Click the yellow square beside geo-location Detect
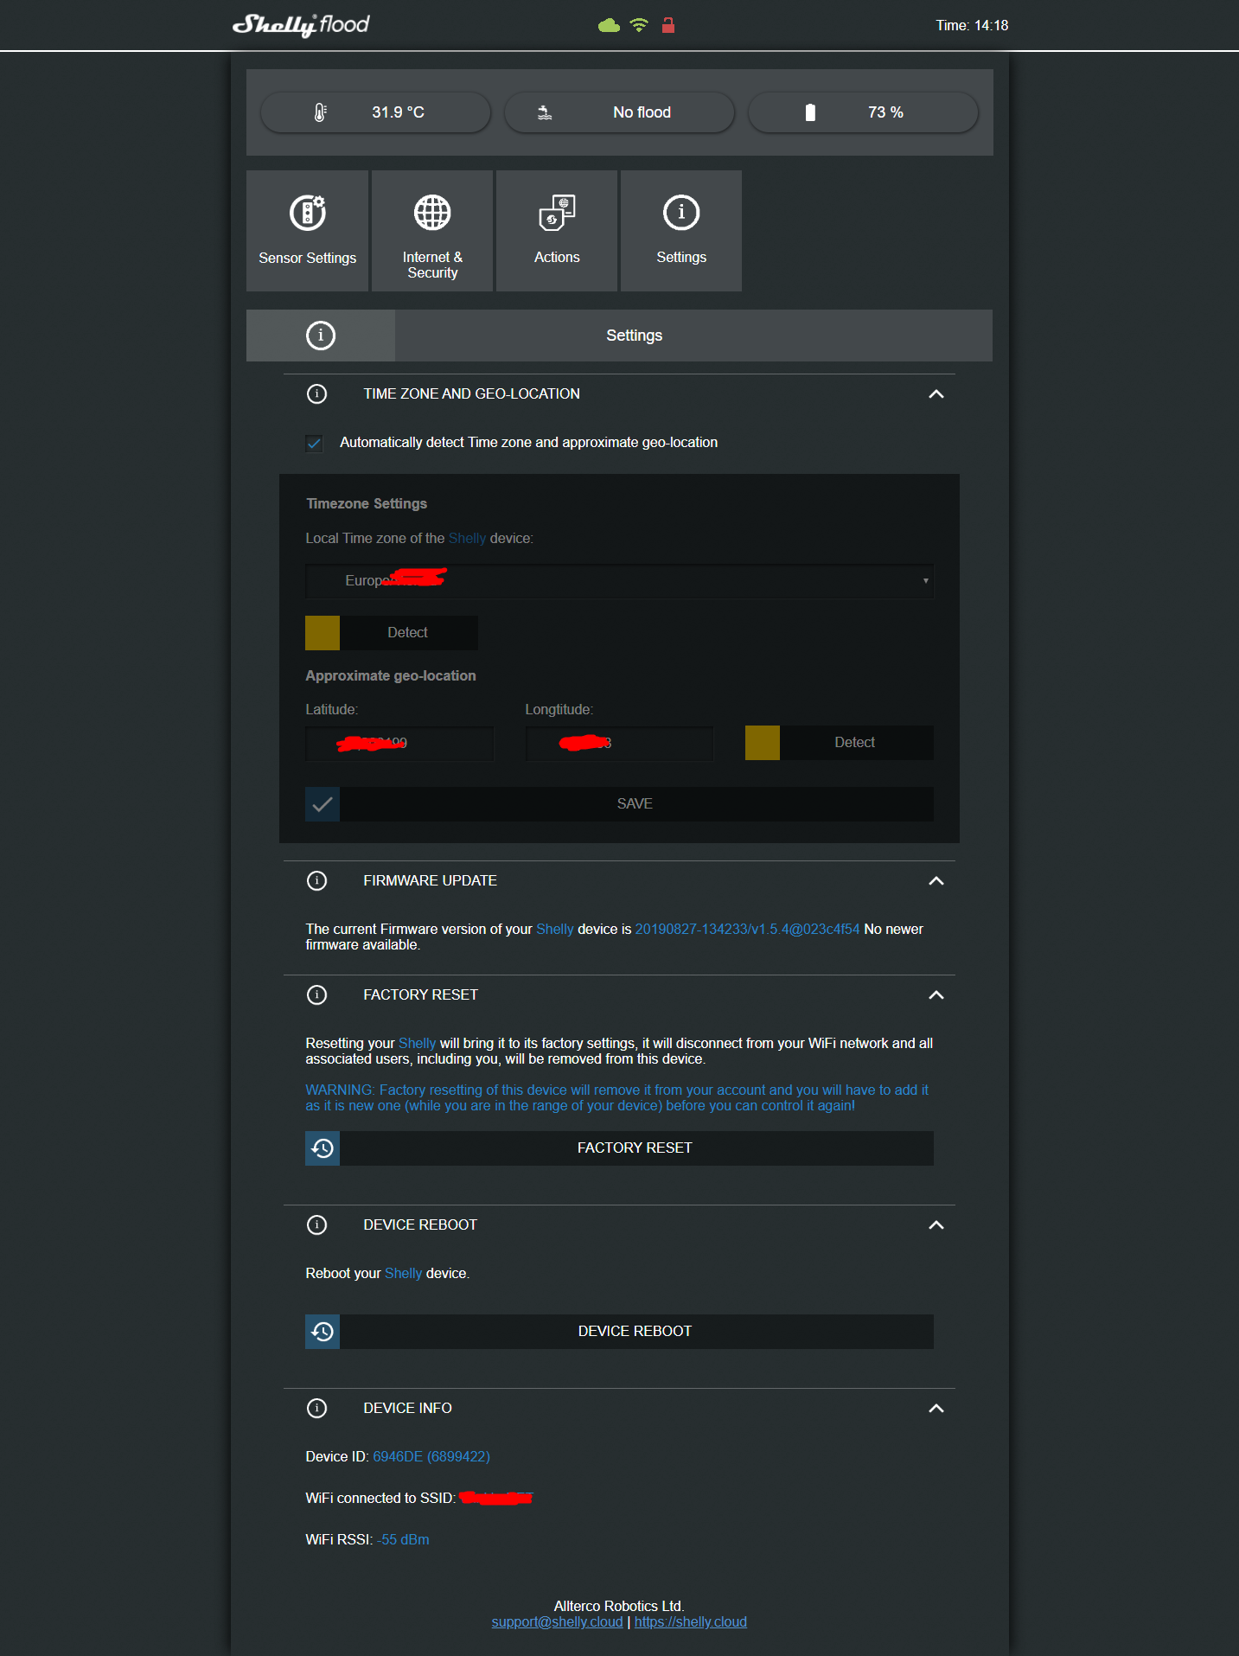 tap(763, 743)
